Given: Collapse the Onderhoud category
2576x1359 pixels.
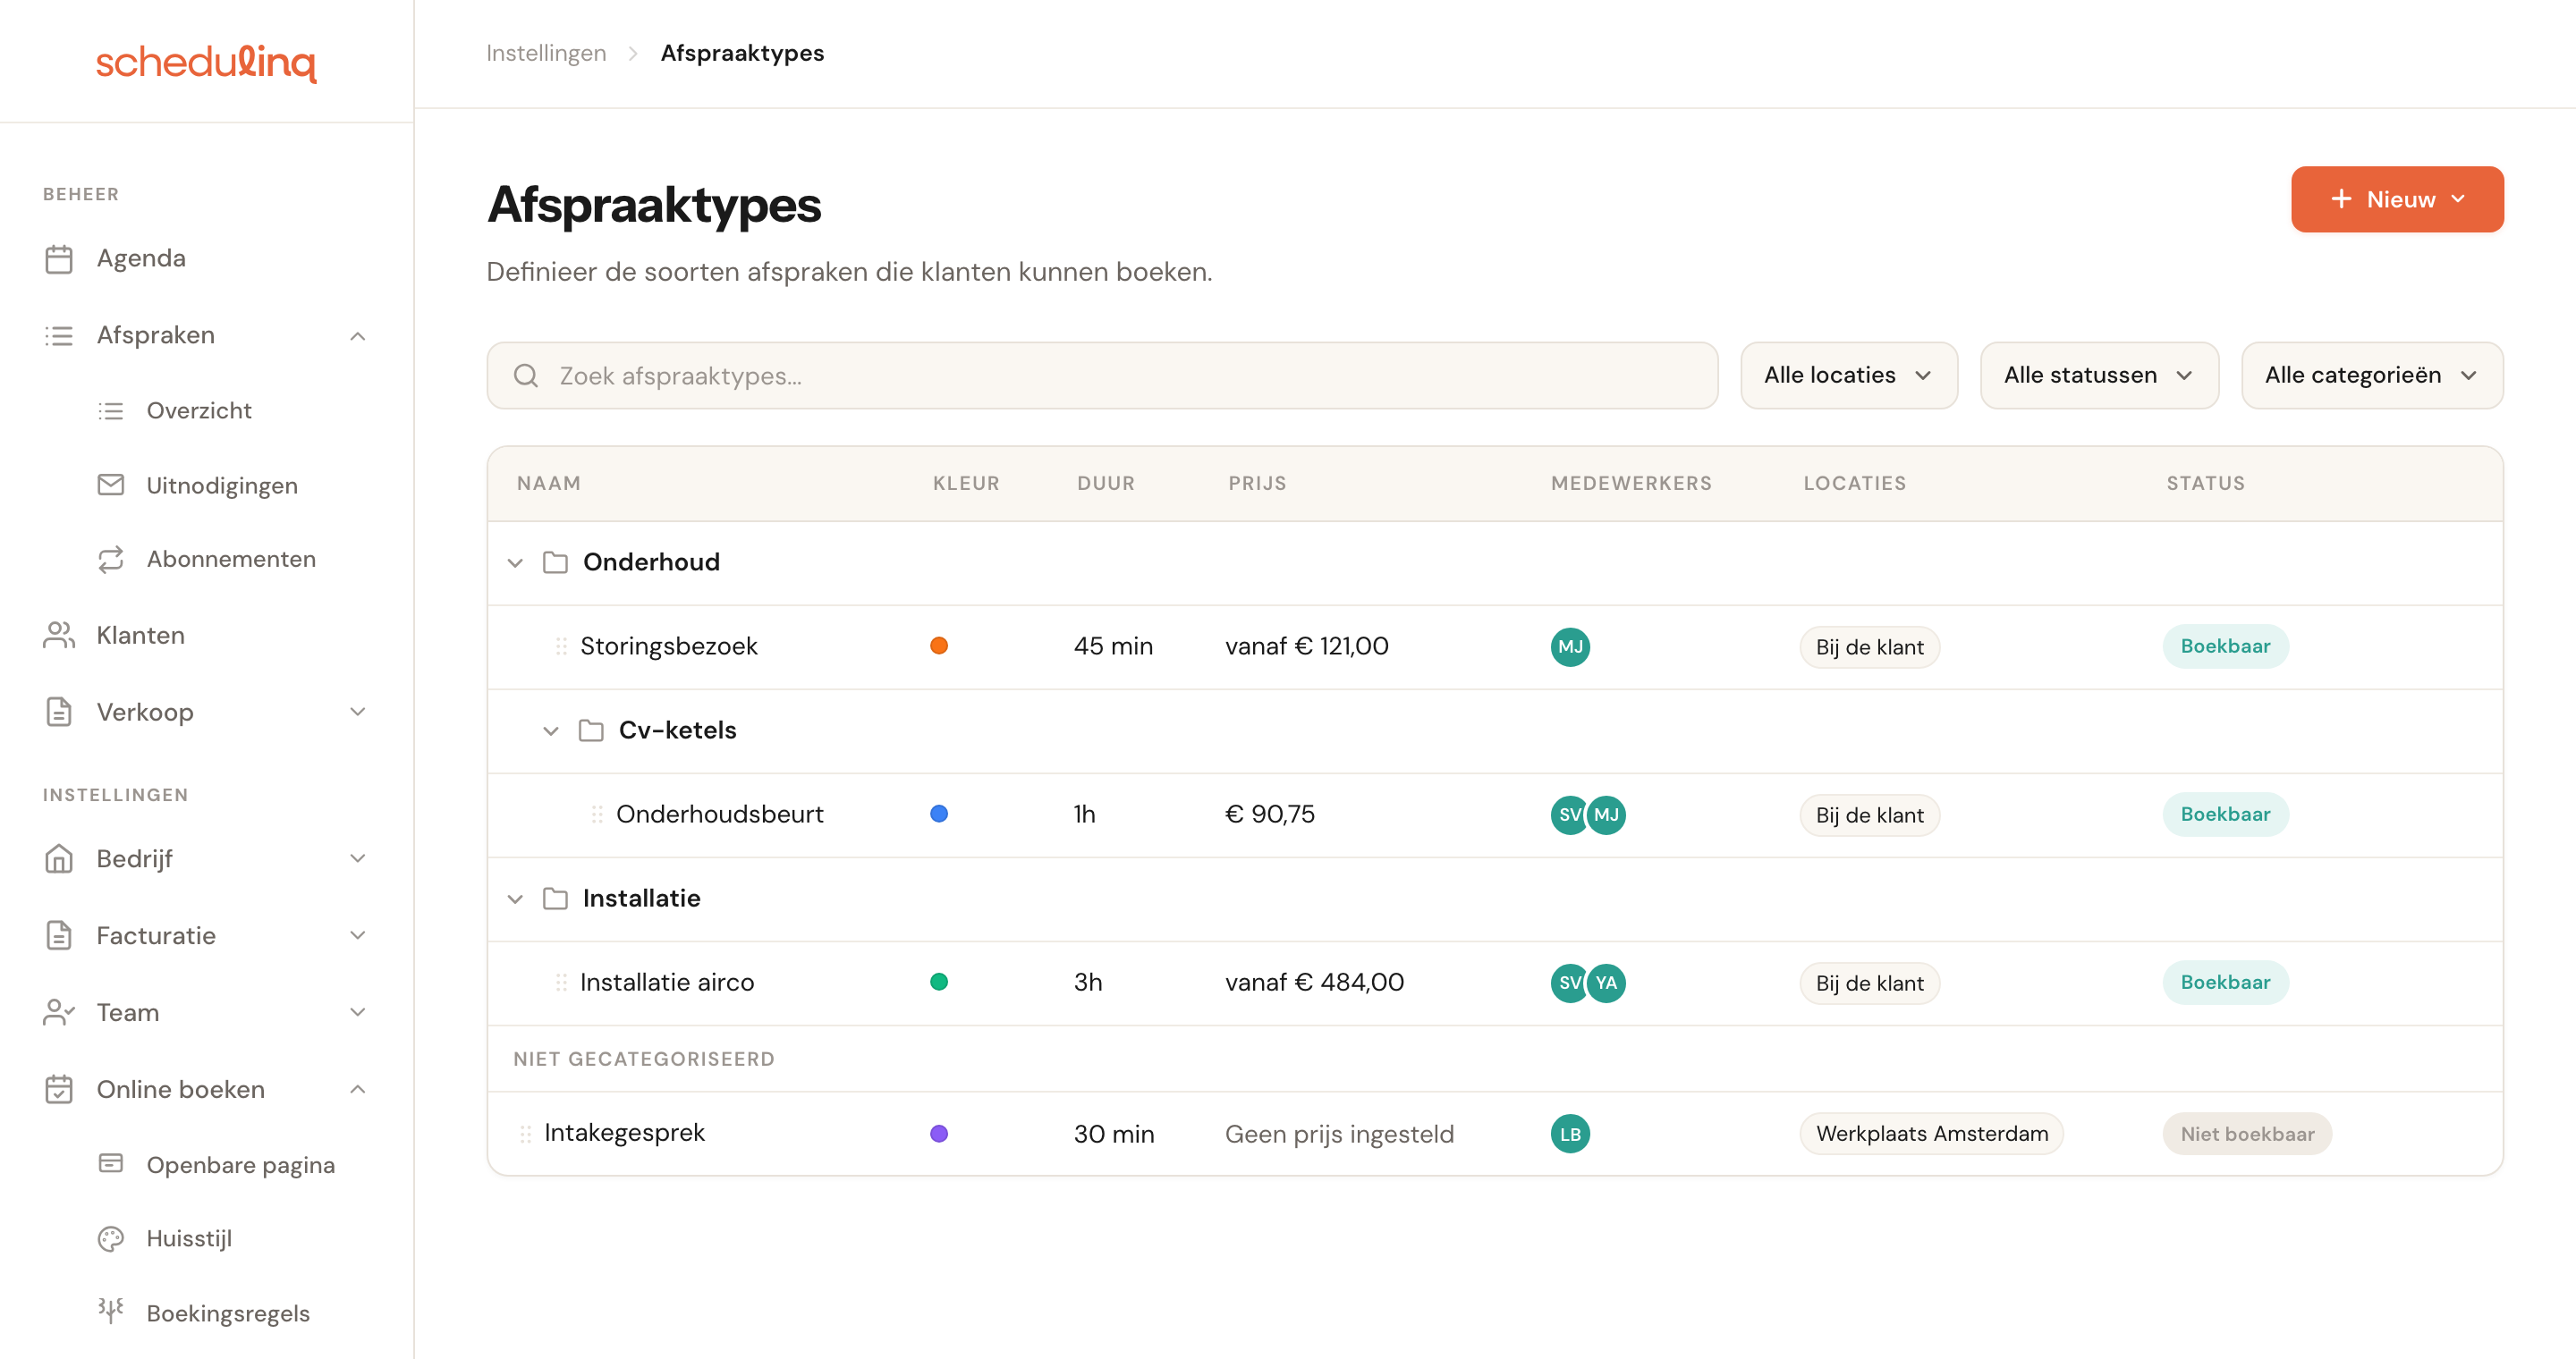Looking at the screenshot, I should click(x=515, y=562).
